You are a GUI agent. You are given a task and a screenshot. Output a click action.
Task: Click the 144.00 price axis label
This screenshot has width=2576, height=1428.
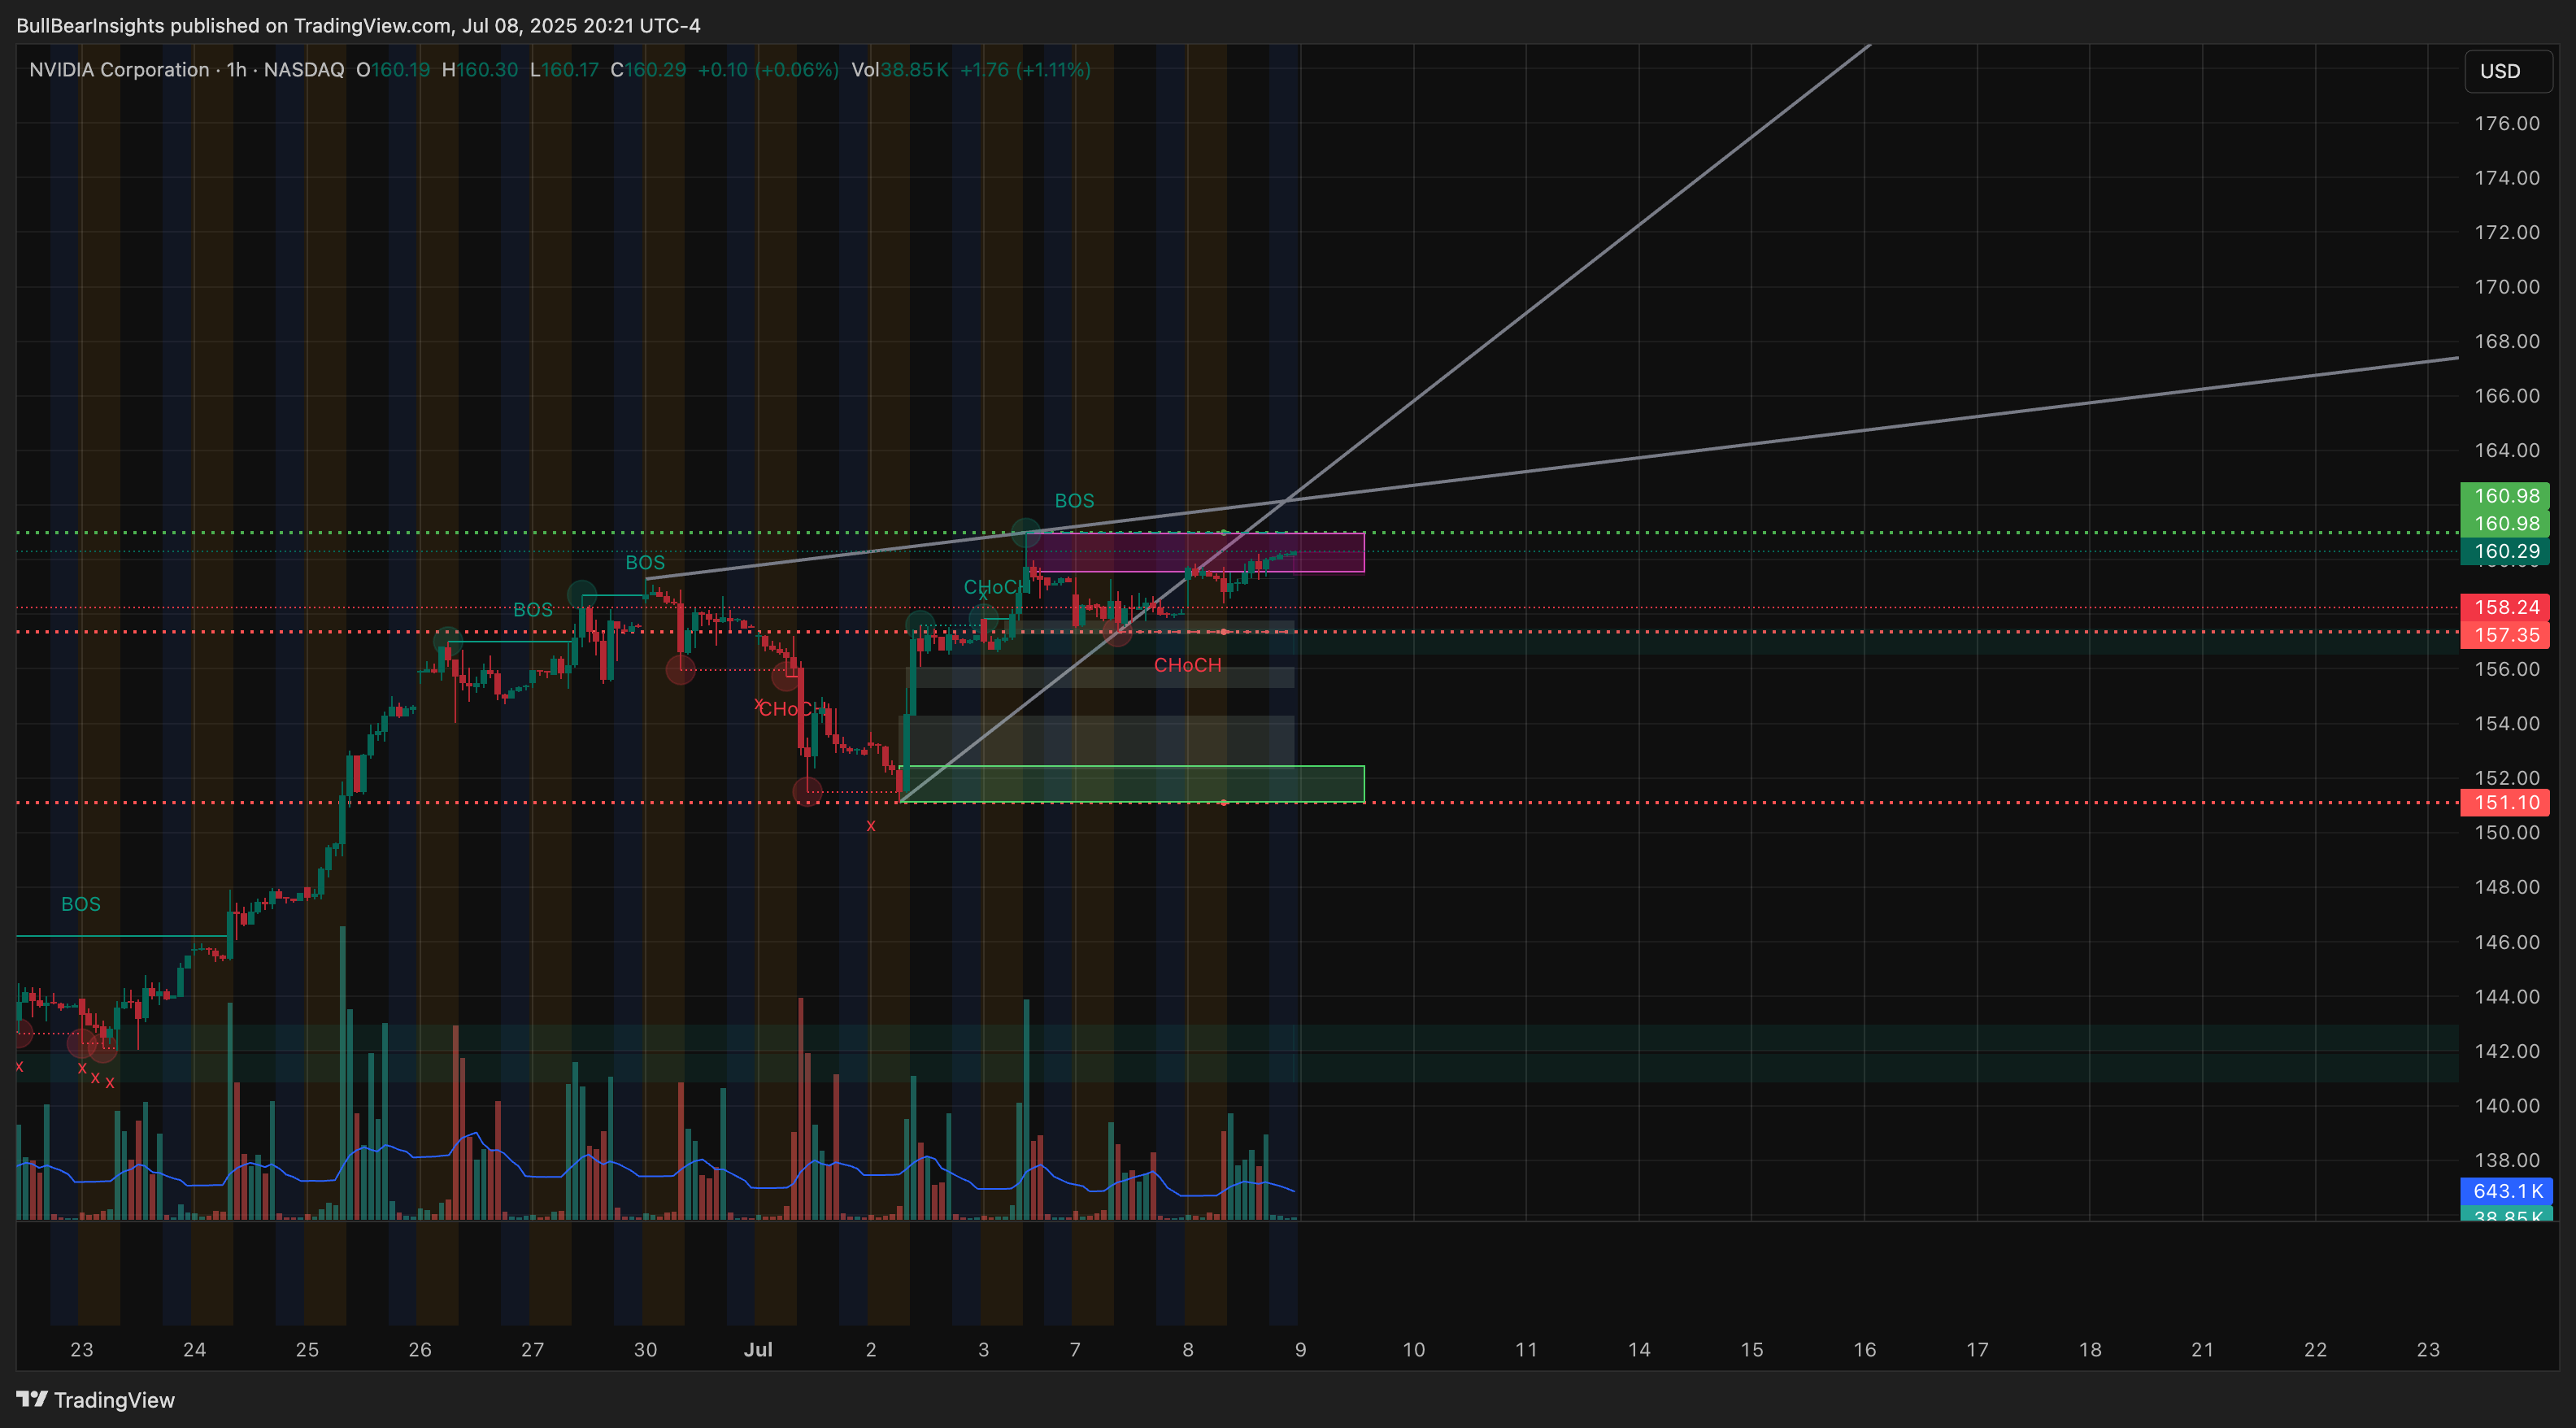coord(2506,996)
